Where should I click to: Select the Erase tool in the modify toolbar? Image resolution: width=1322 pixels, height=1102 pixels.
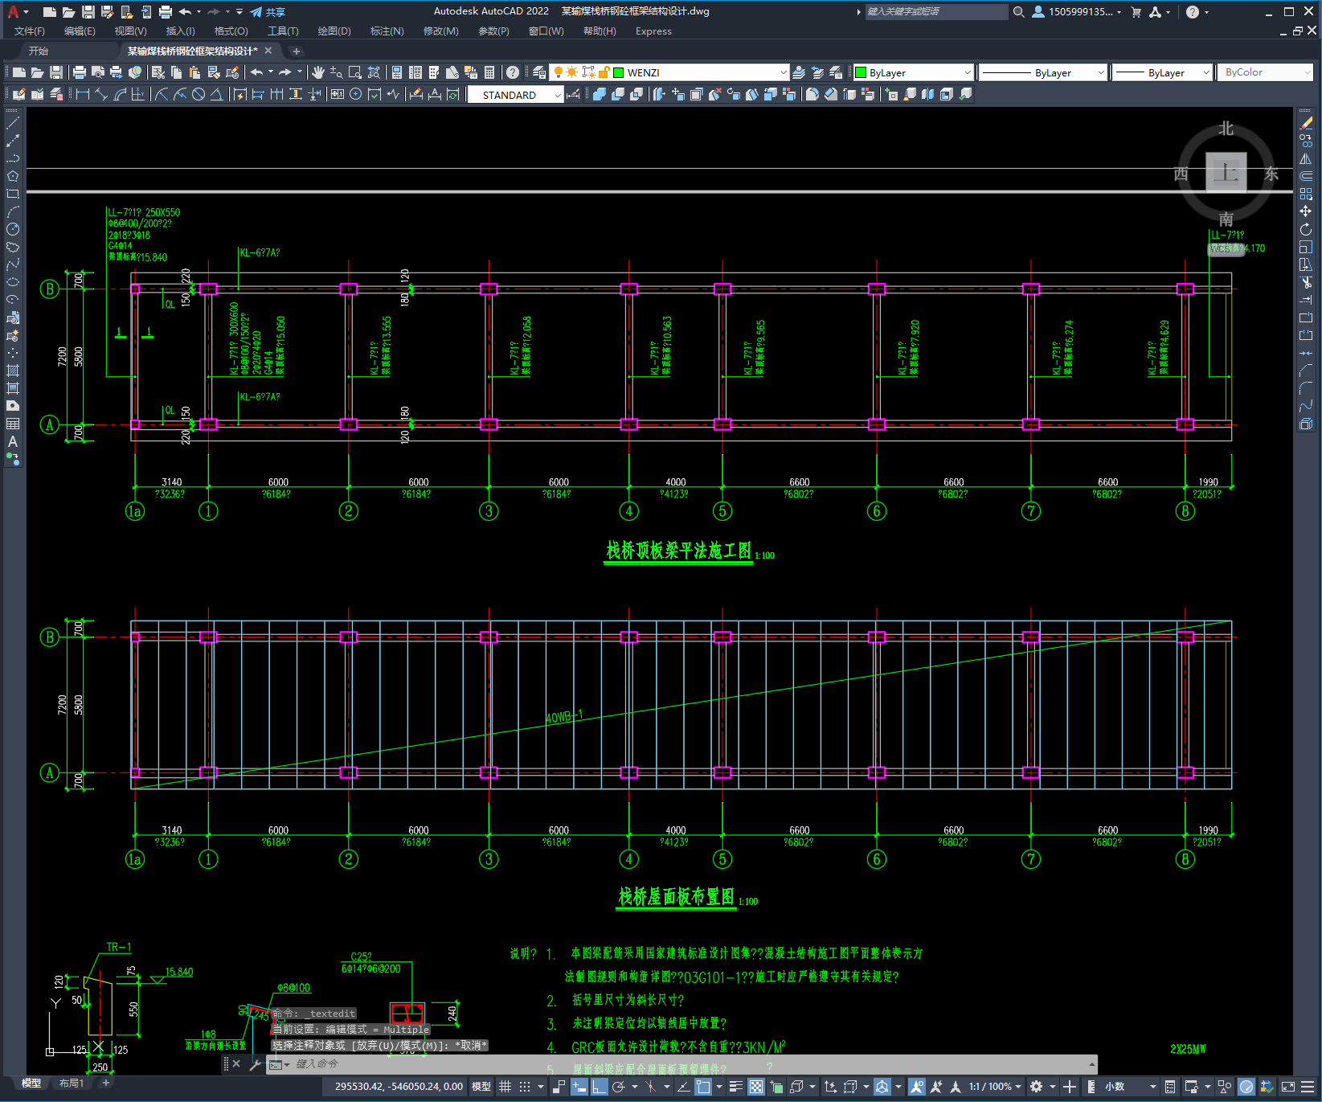pyautogui.click(x=1306, y=124)
